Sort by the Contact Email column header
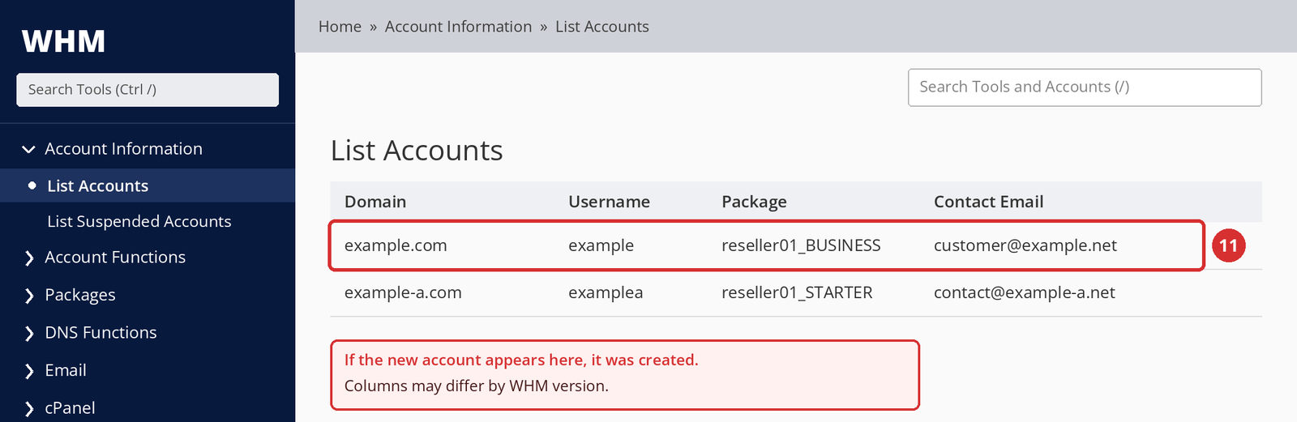 988,202
